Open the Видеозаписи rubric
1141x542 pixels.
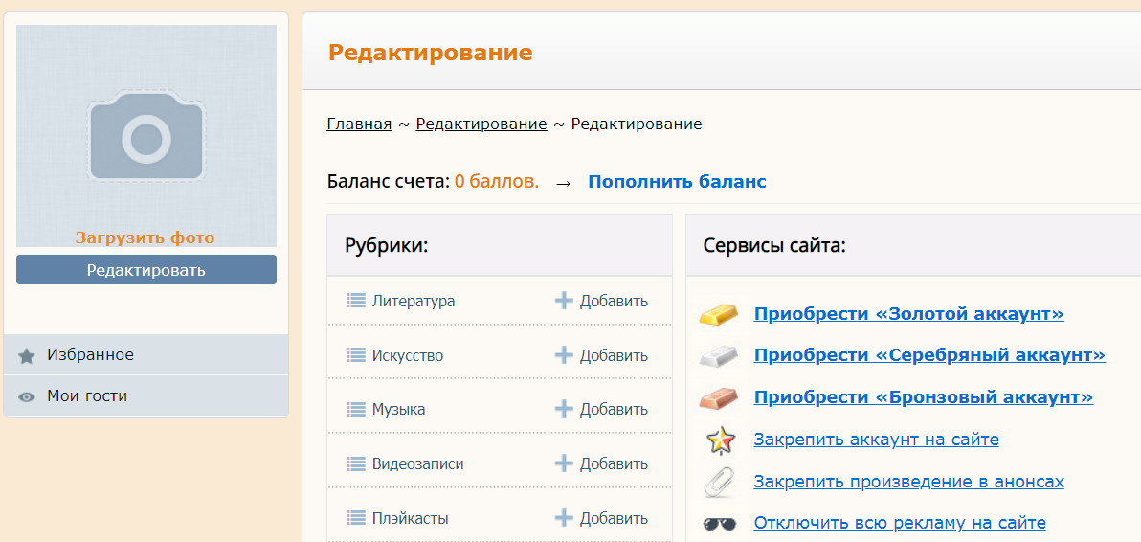417,464
